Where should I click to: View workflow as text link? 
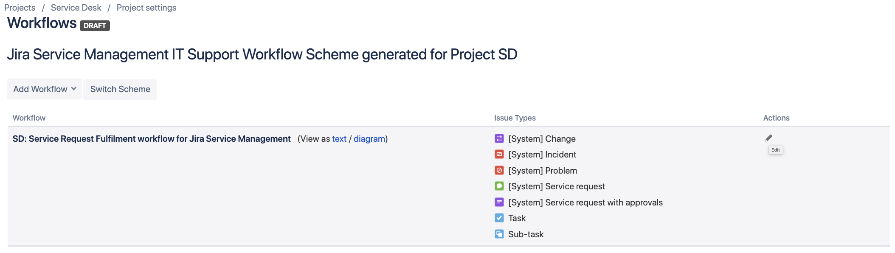[x=339, y=139]
